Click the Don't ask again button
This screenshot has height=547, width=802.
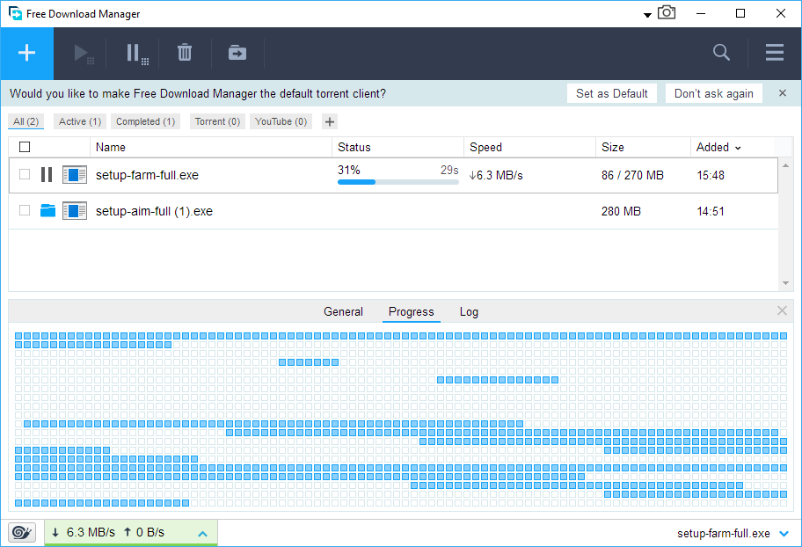713,93
